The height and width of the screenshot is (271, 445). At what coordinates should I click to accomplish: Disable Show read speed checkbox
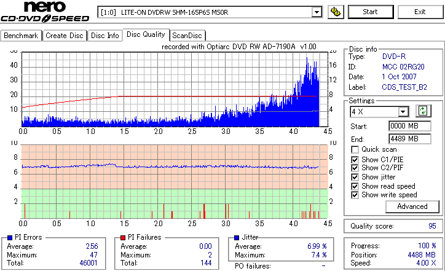click(x=355, y=186)
